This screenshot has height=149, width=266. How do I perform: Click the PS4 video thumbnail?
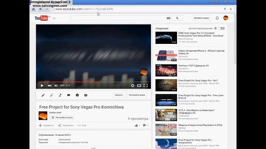[x=166, y=130]
